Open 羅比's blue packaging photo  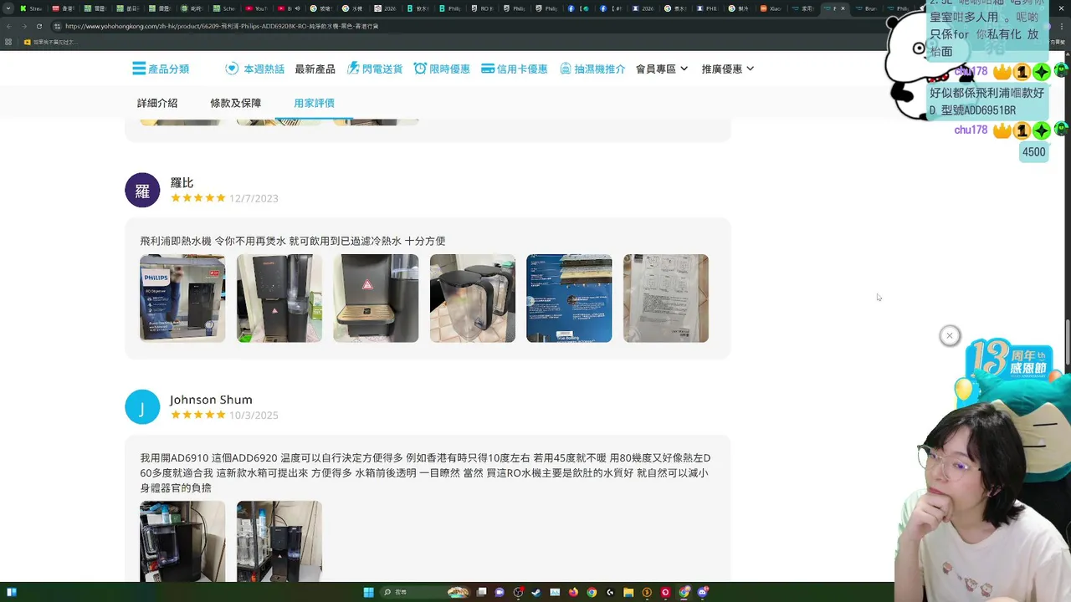(569, 298)
